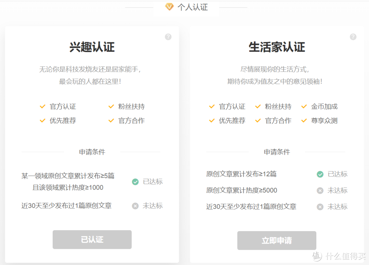Viewport: 369px width, 265px height.
Task: Click grey X icon in 兴趣认证 30天 condition
Action: (135, 206)
